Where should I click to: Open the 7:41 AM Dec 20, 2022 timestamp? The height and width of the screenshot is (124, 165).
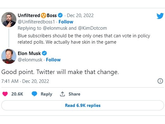(25, 81)
